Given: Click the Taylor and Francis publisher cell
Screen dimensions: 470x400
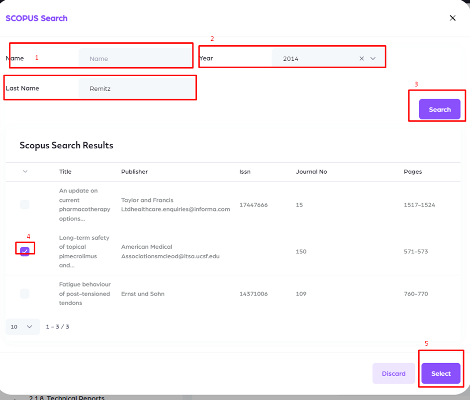Looking at the screenshot, I should pos(175,204).
